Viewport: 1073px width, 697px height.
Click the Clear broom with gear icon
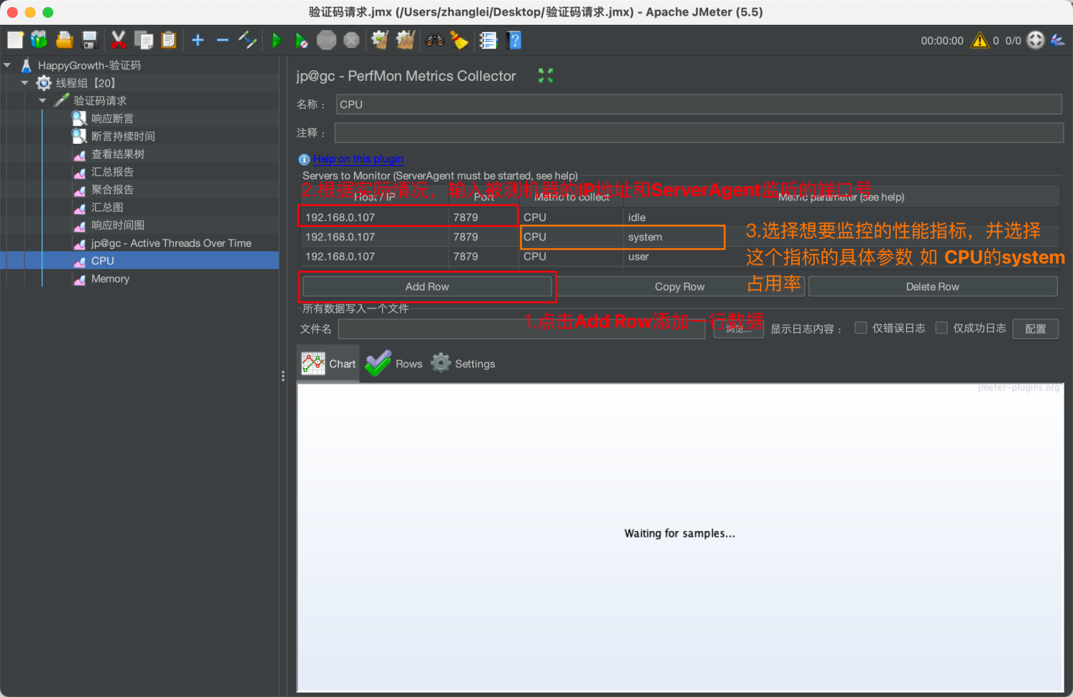point(381,40)
